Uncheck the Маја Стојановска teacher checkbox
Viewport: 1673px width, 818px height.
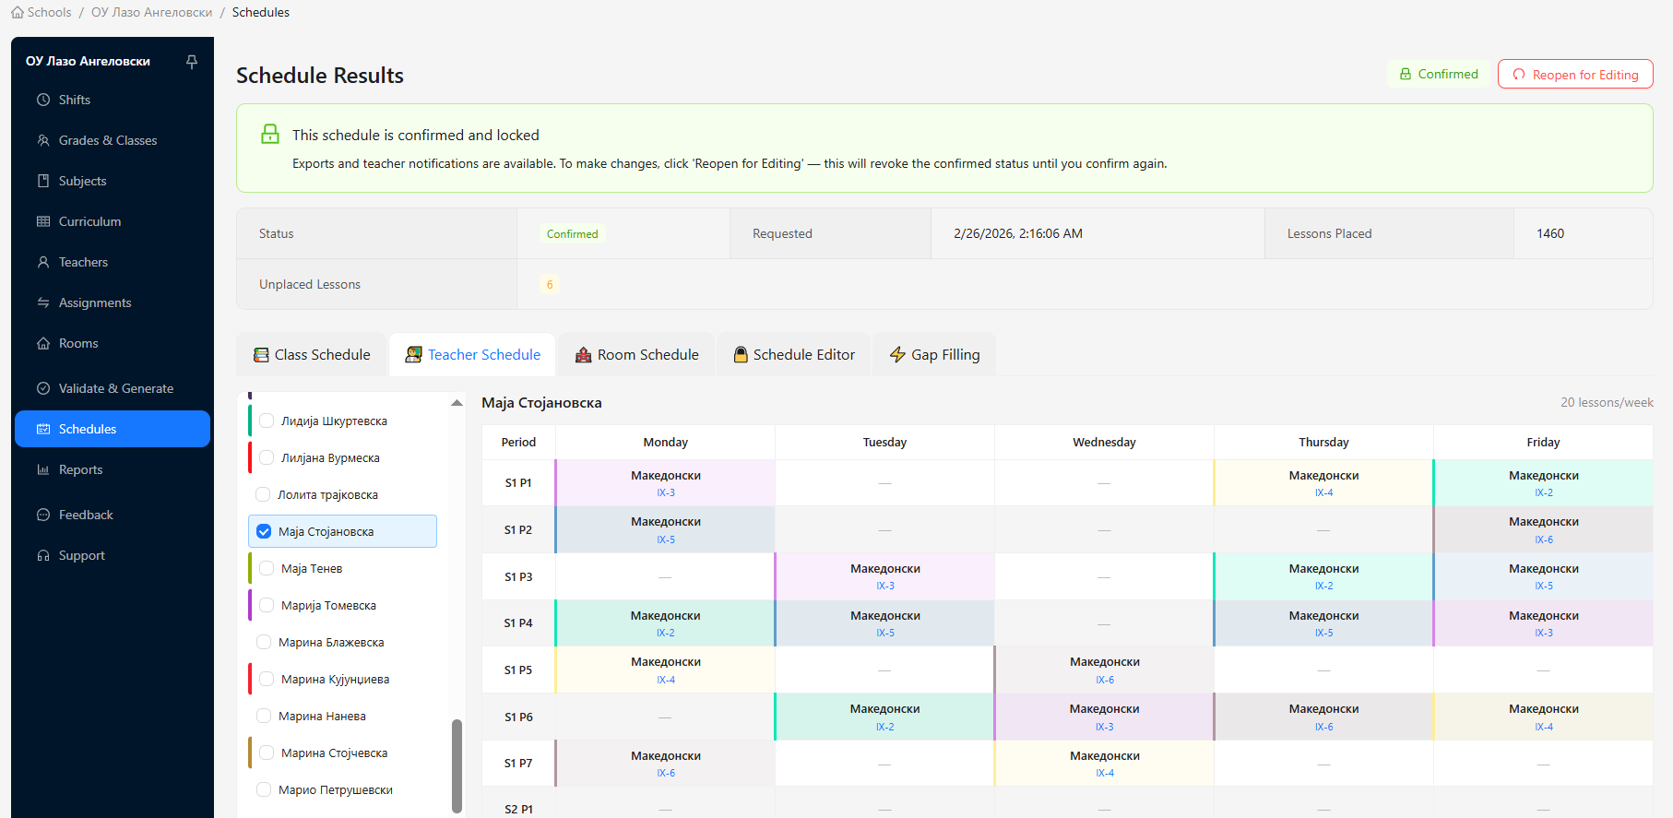point(264,531)
